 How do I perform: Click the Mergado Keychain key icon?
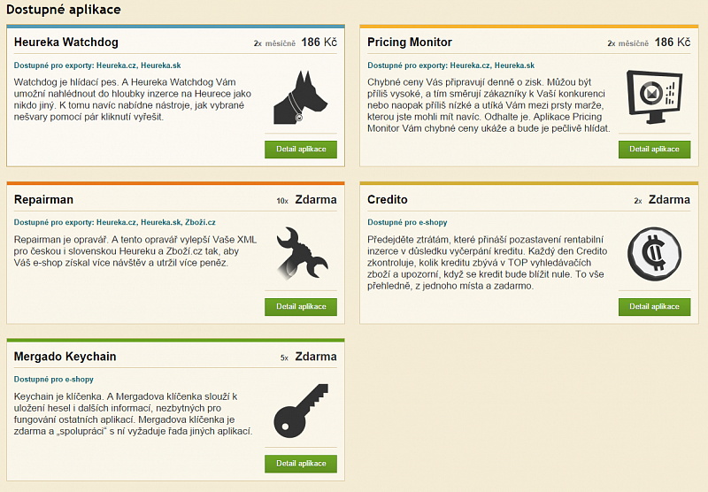tap(300, 410)
